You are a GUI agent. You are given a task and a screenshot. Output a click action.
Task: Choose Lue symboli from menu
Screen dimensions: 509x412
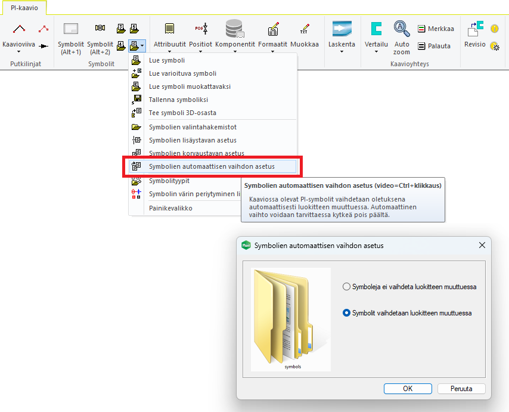[x=213, y=60]
